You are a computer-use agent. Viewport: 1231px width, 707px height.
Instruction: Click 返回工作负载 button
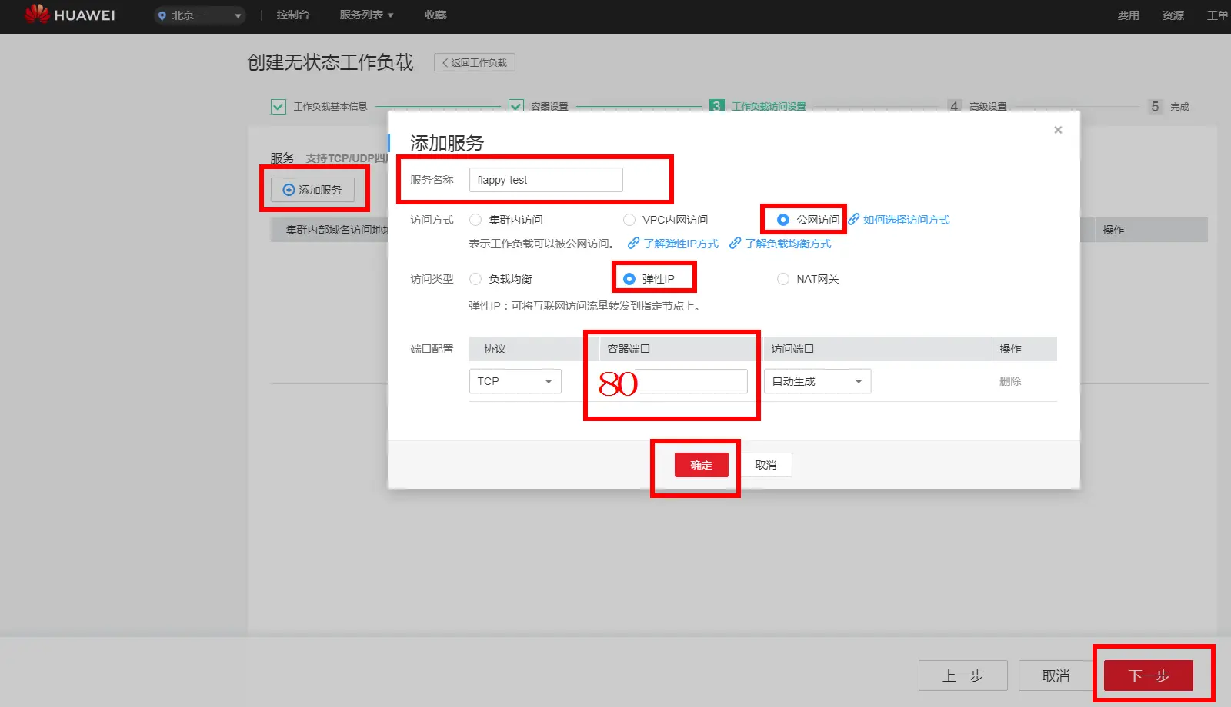[x=475, y=62]
